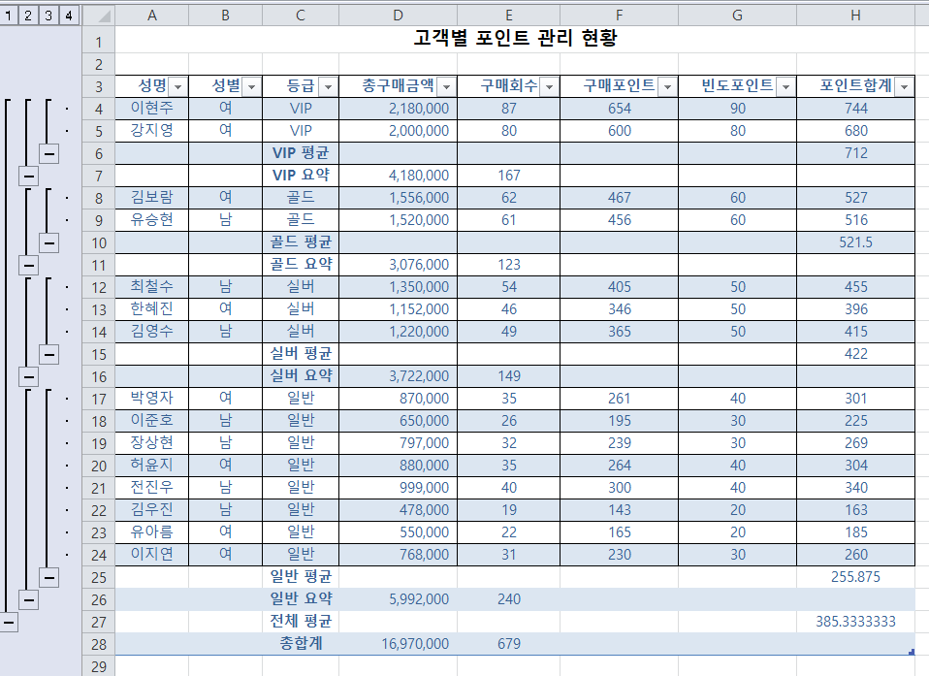Select row 3 header
The width and height of the screenshot is (929, 676).
[x=98, y=86]
